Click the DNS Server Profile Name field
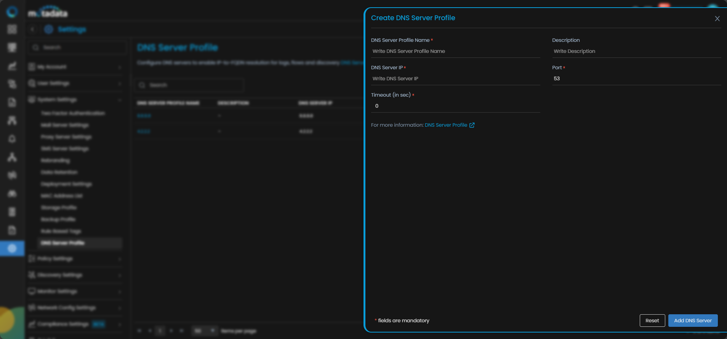Screen dimensions: 727x339 point(455,51)
